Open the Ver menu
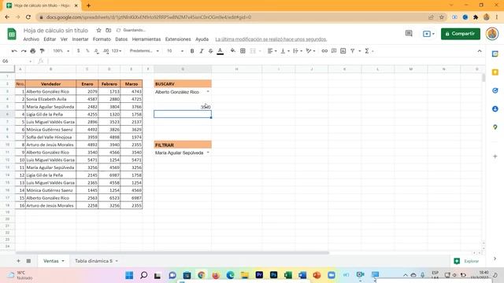 pyautogui.click(x=64, y=39)
